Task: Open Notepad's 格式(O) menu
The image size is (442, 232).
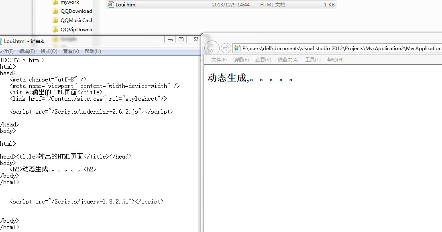Action: (49, 51)
